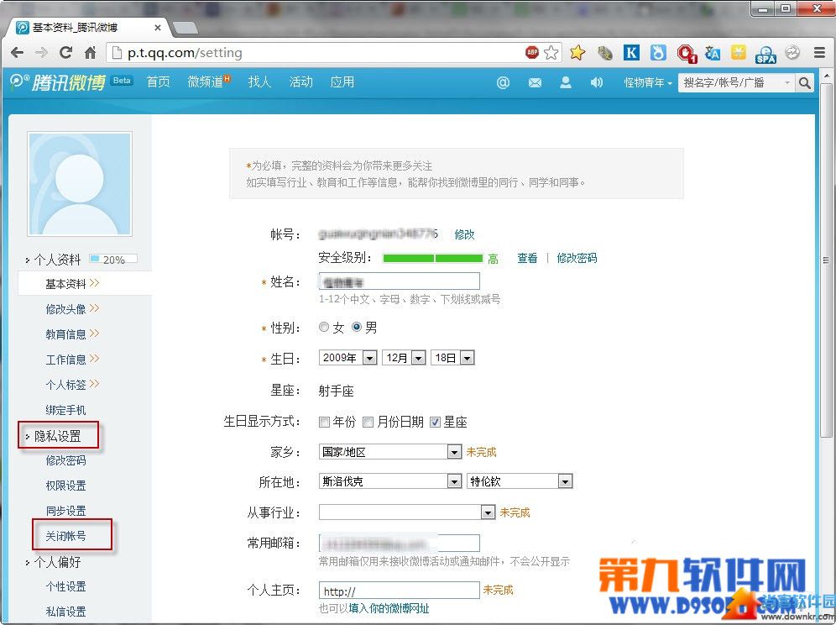836x625 pixels.
Task: Click the 个人主页 http:// input field
Action: tap(399, 591)
